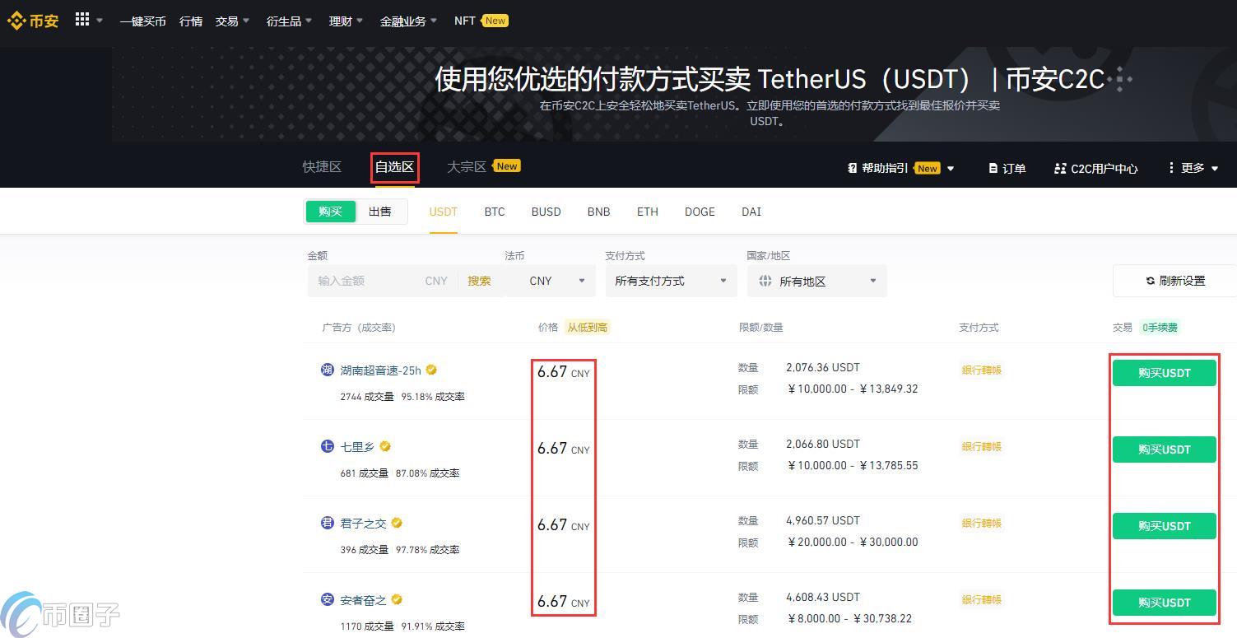Image resolution: width=1237 pixels, height=638 pixels.
Task: Click 购买USDT for 七里乡
Action: pos(1165,449)
